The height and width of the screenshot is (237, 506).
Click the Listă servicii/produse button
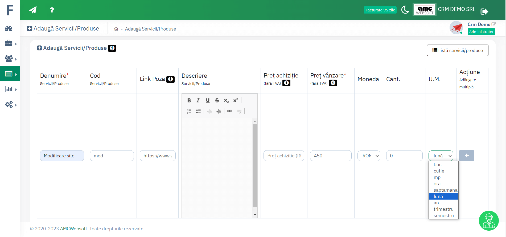(458, 50)
